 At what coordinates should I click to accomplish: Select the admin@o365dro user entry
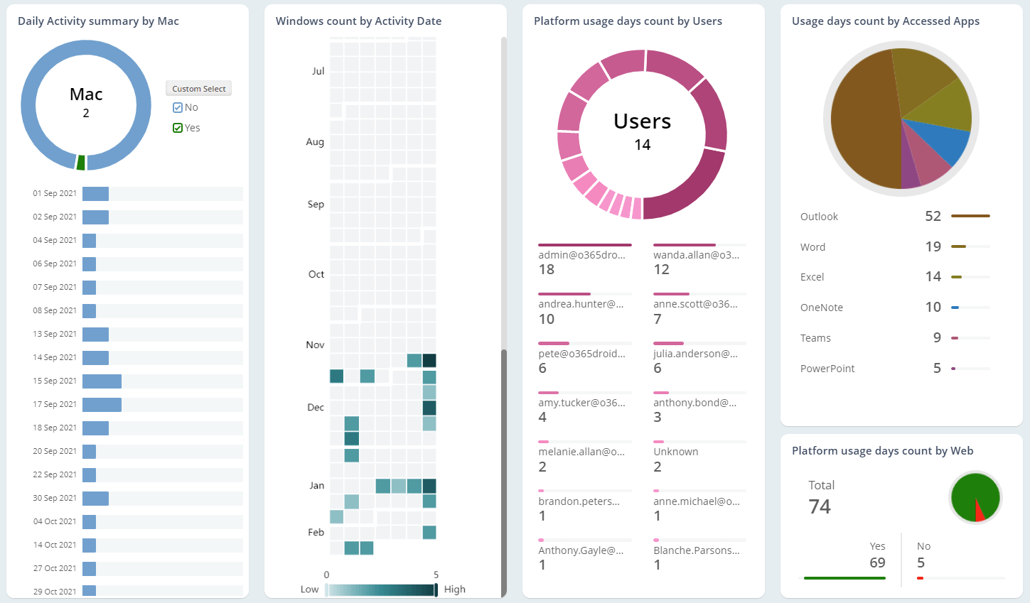coord(584,262)
